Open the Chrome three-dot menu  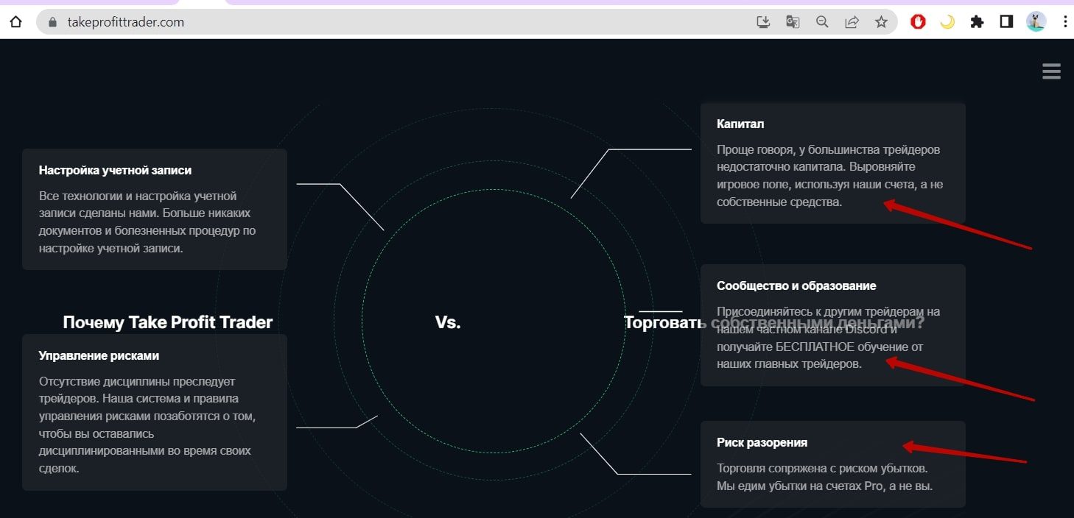tap(1065, 22)
